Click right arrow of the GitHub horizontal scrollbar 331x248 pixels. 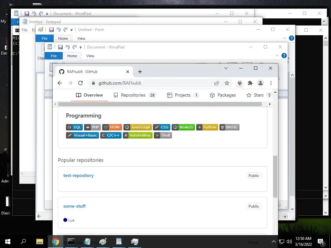tap(270, 104)
